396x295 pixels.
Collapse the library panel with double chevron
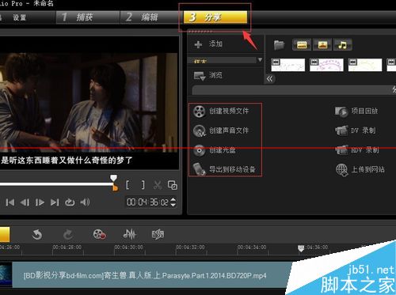click(270, 79)
